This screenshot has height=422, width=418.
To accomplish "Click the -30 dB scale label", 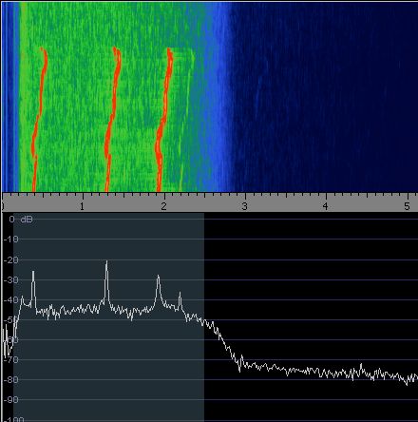I will (x=10, y=279).
